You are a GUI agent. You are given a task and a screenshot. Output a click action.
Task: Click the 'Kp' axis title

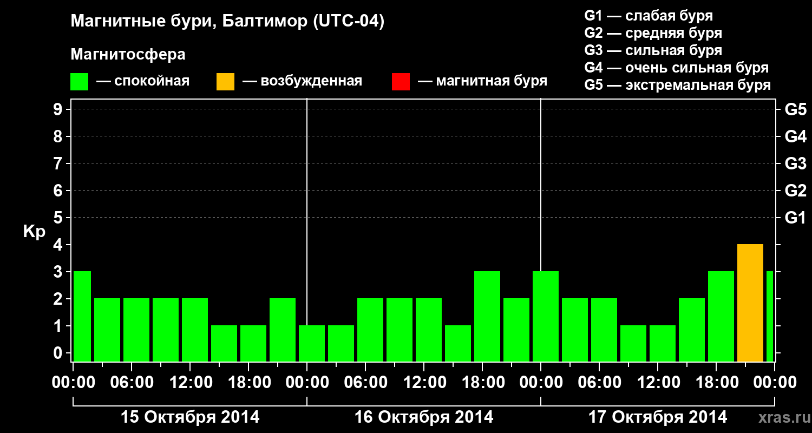pos(34,232)
